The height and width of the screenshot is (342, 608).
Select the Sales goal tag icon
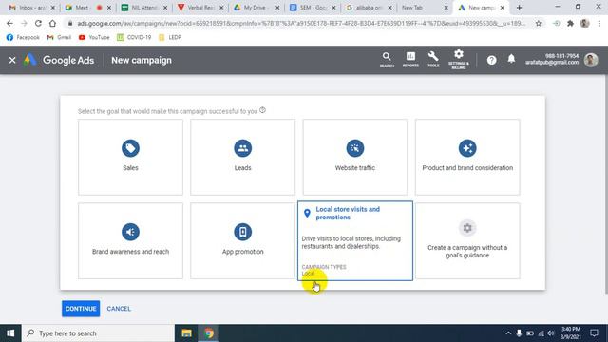(x=130, y=148)
